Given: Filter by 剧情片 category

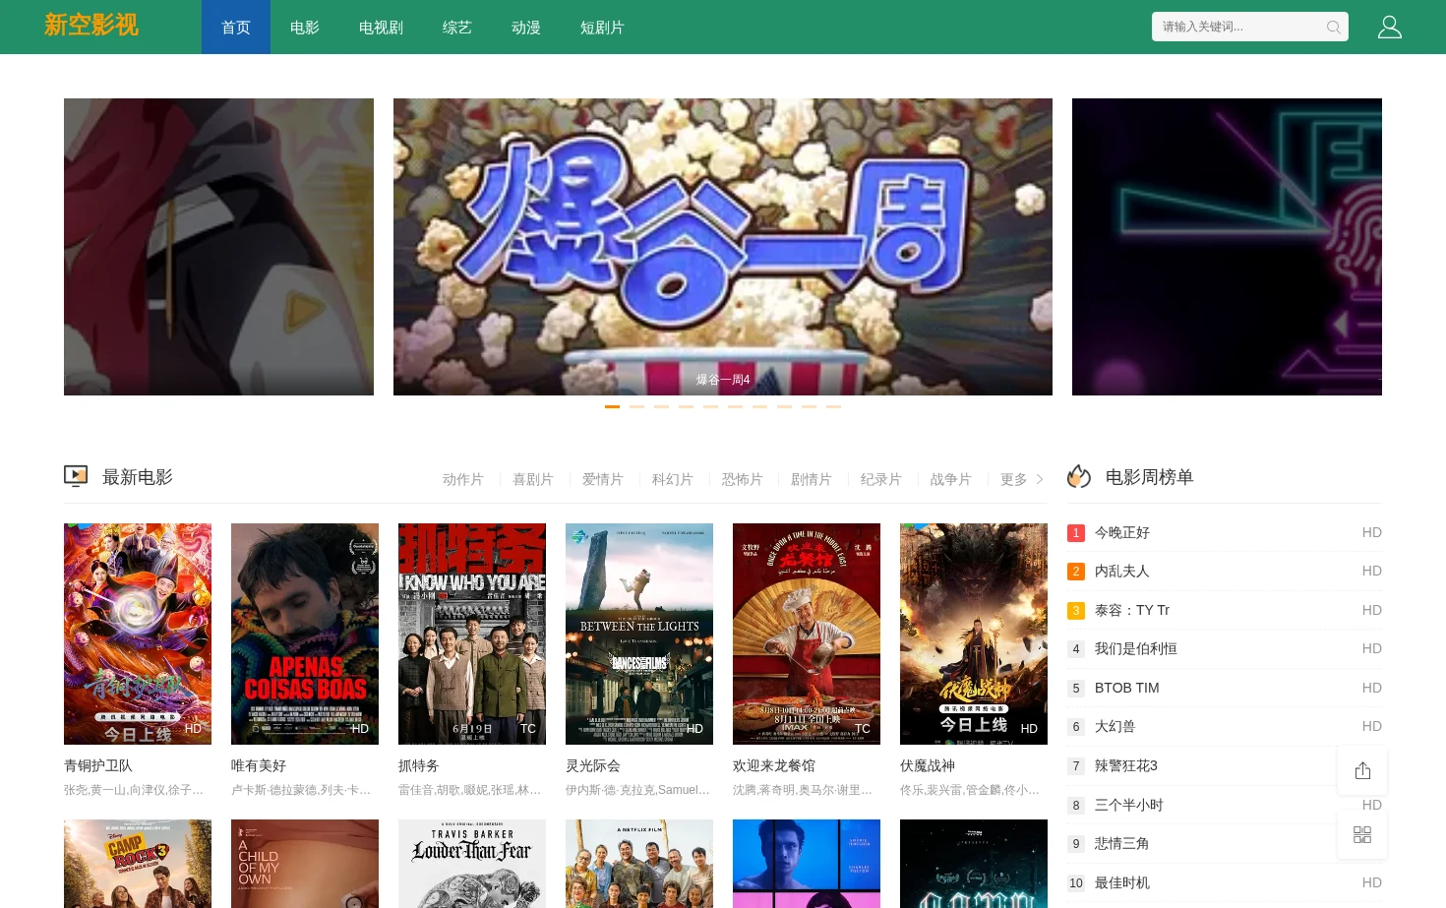Looking at the screenshot, I should click(812, 479).
